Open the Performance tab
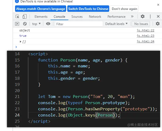162x131 pixels. coord(117,17)
